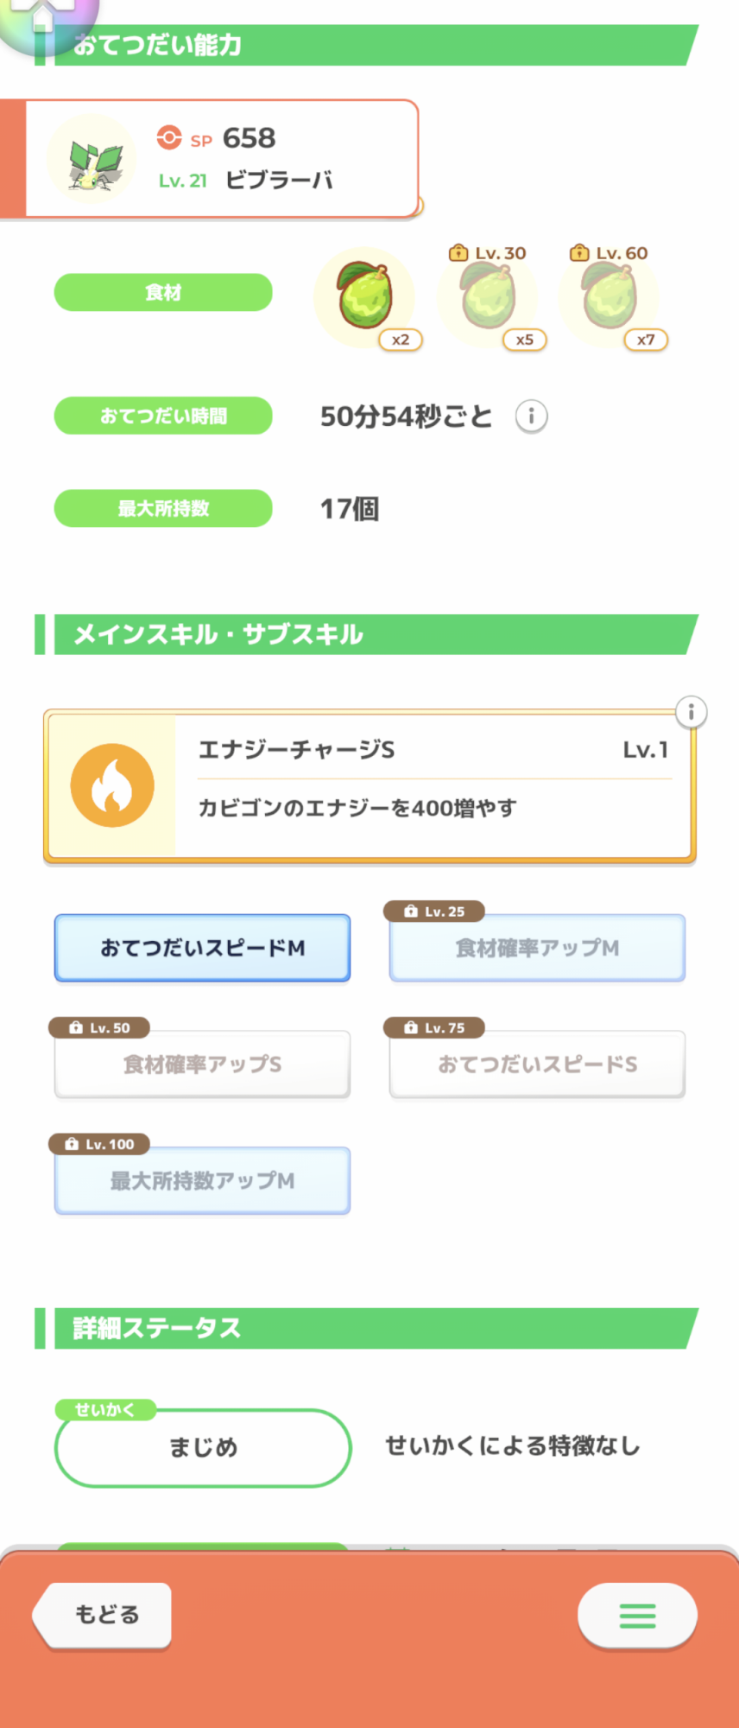Tap the Vibrava Pokémon portrait icon
The height and width of the screenshot is (1728, 739).
coord(92,159)
